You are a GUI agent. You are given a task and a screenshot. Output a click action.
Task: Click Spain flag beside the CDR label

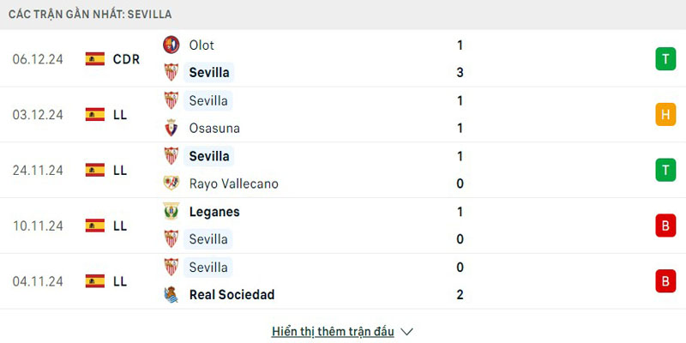[x=95, y=59]
